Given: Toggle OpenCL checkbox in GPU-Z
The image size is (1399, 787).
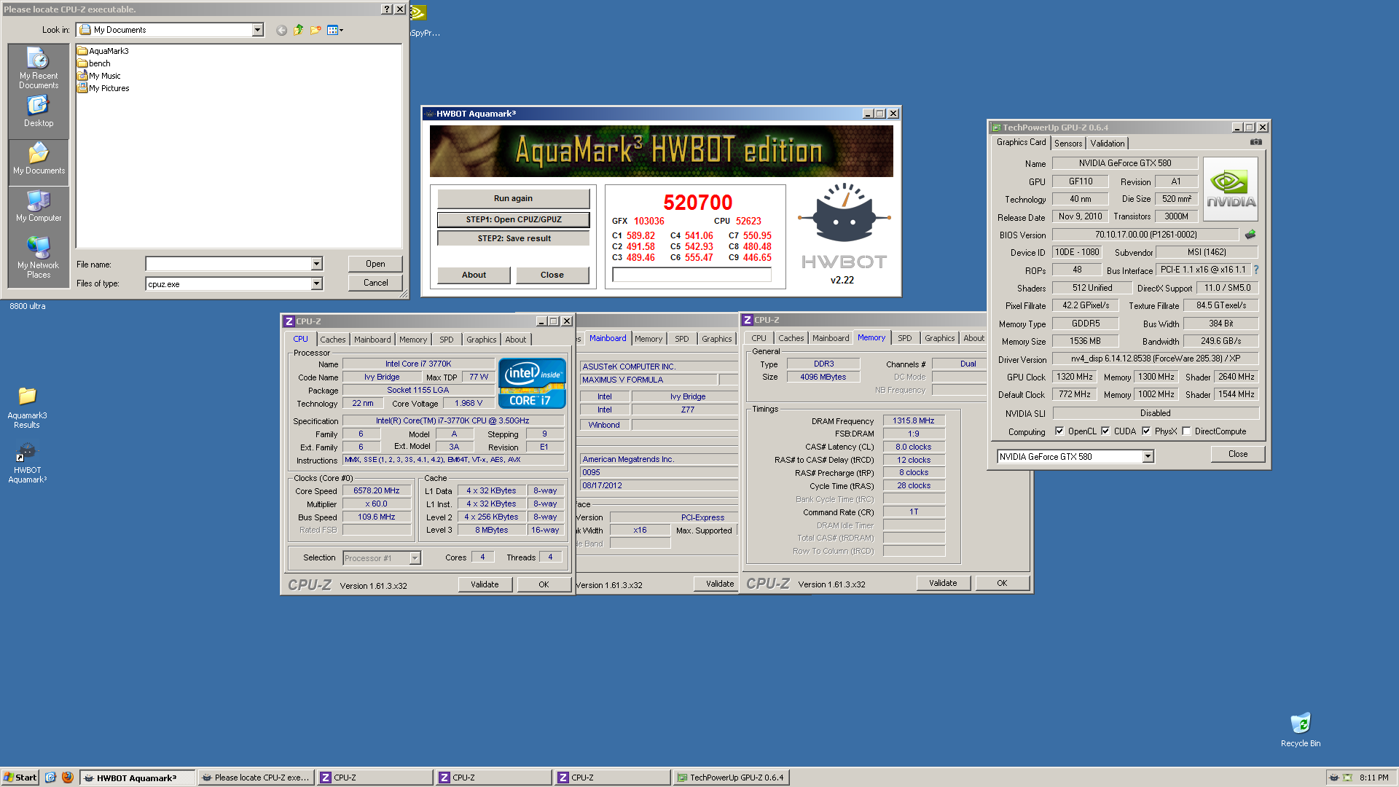Looking at the screenshot, I should coord(1059,431).
